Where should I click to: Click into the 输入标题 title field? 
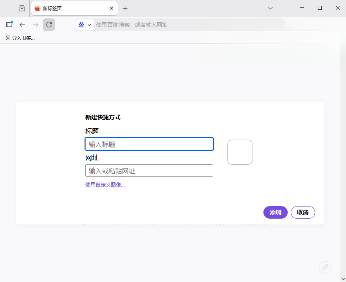click(149, 144)
